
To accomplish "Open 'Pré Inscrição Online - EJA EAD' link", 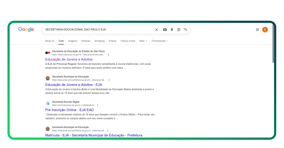I will coord(69,110).
